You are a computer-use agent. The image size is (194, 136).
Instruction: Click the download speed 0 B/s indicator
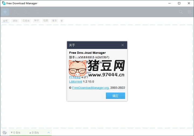click(x=15, y=133)
